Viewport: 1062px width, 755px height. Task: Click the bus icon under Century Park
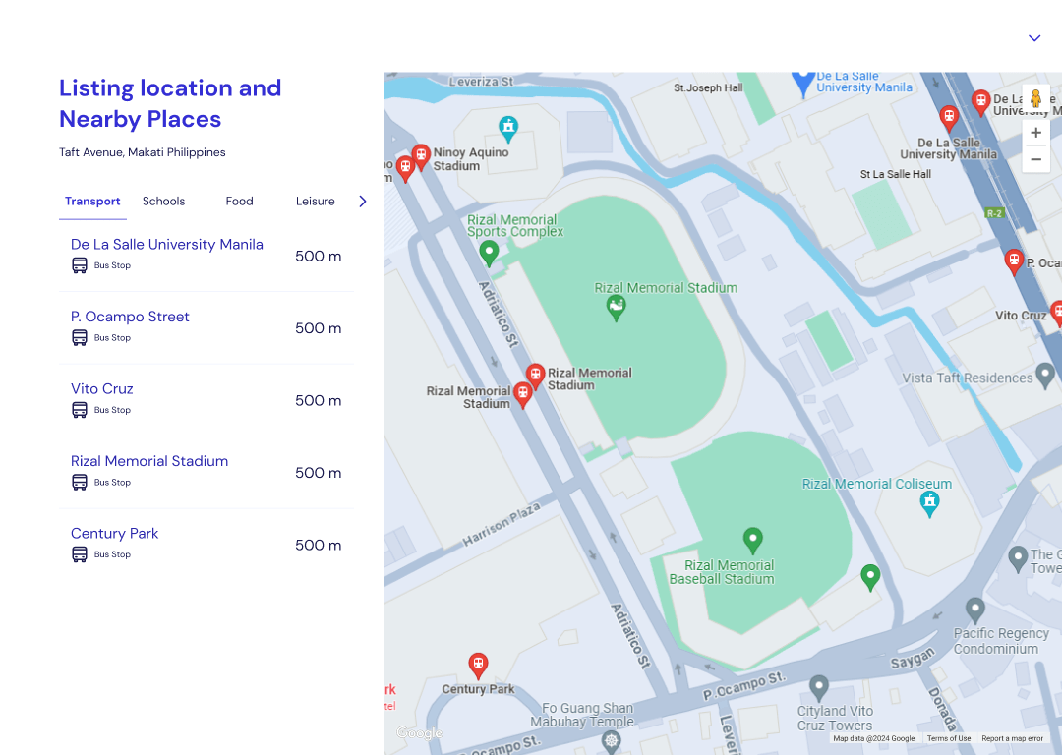tap(80, 554)
